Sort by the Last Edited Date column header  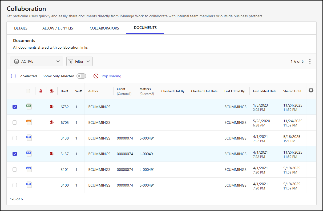pos(264,91)
